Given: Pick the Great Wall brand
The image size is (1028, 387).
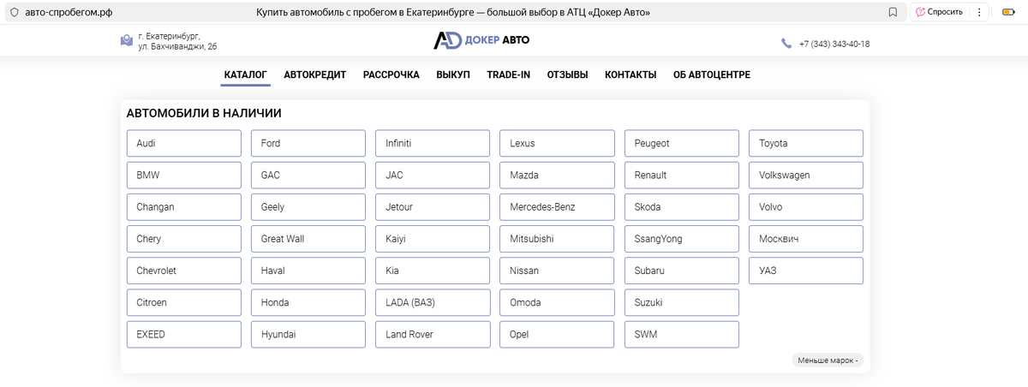Looking at the screenshot, I should [x=308, y=239].
